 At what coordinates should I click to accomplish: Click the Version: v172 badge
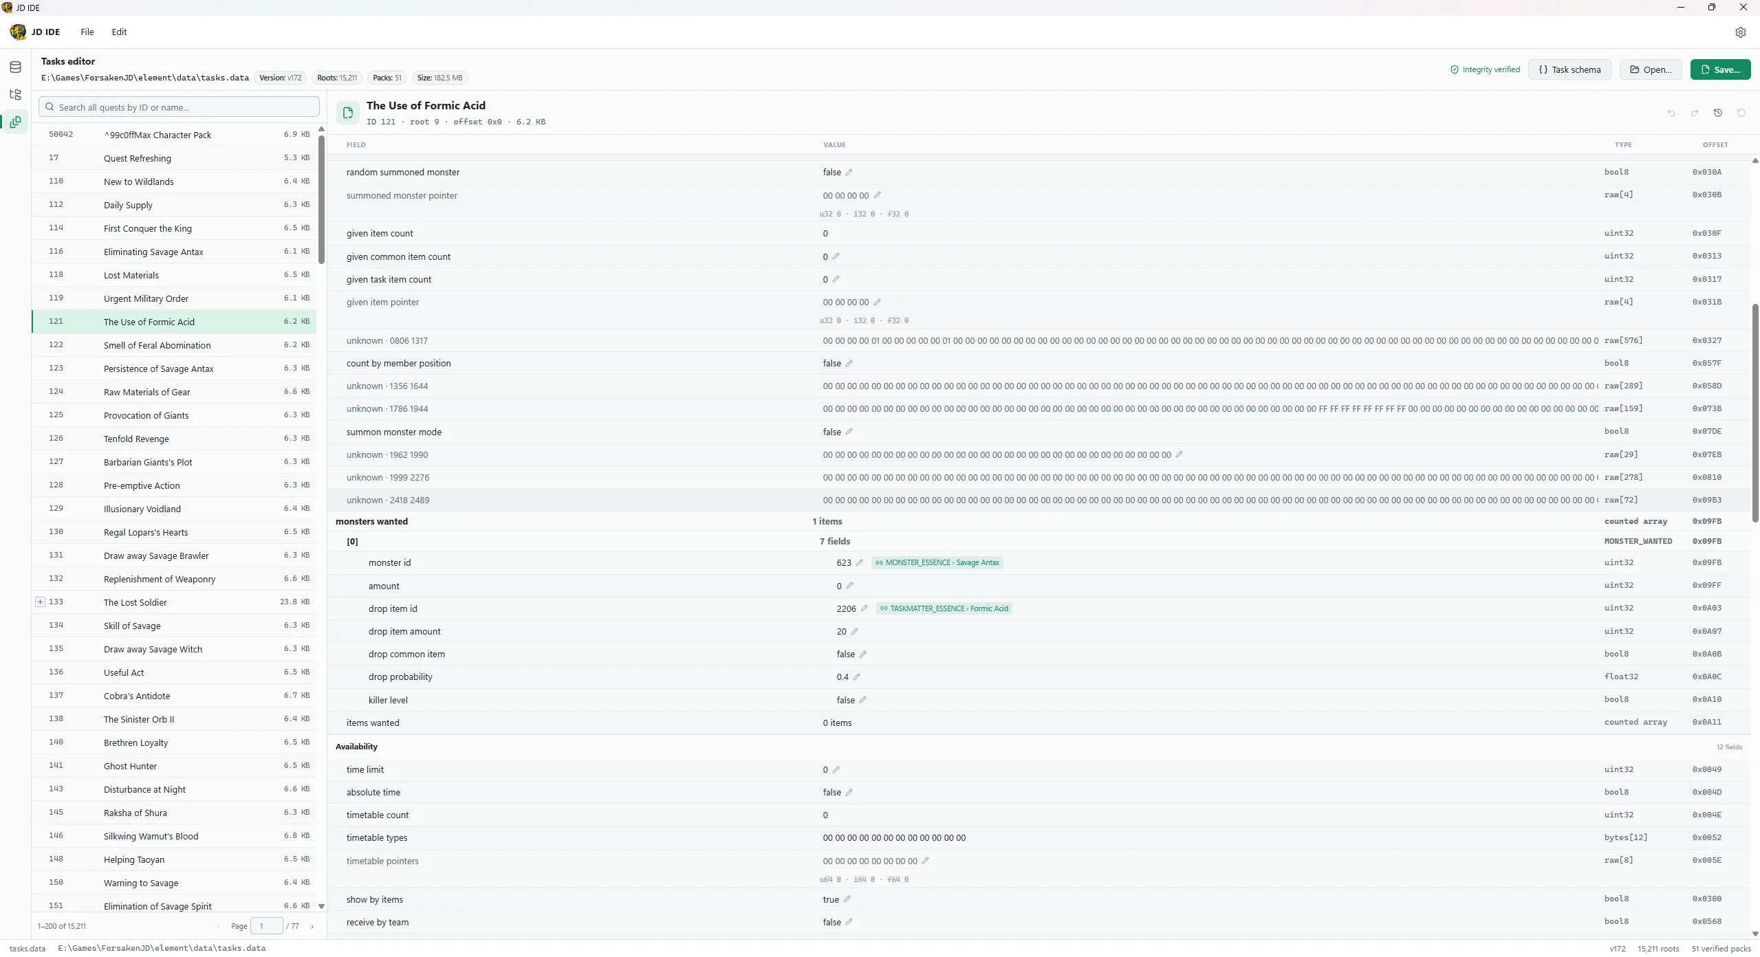(x=280, y=78)
